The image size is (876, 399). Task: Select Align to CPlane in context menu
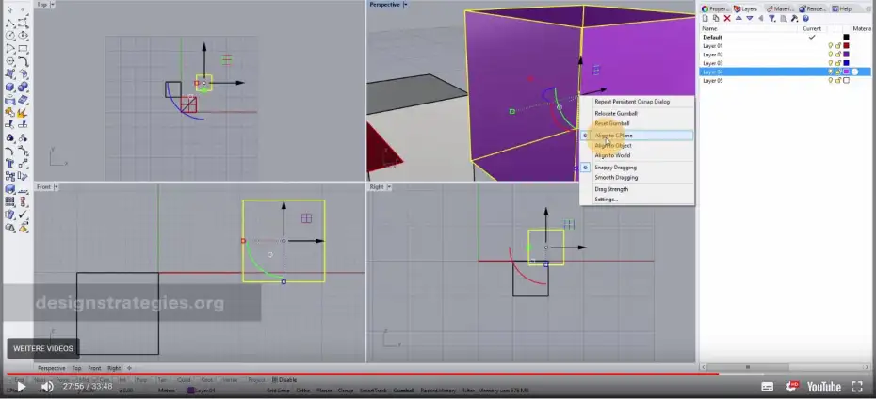click(637, 136)
